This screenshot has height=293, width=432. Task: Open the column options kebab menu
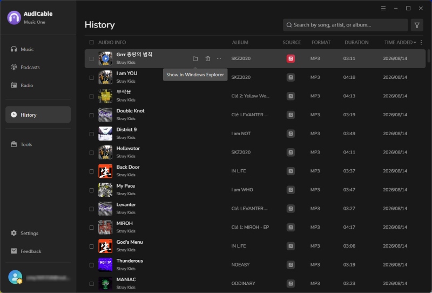pyautogui.click(x=421, y=42)
